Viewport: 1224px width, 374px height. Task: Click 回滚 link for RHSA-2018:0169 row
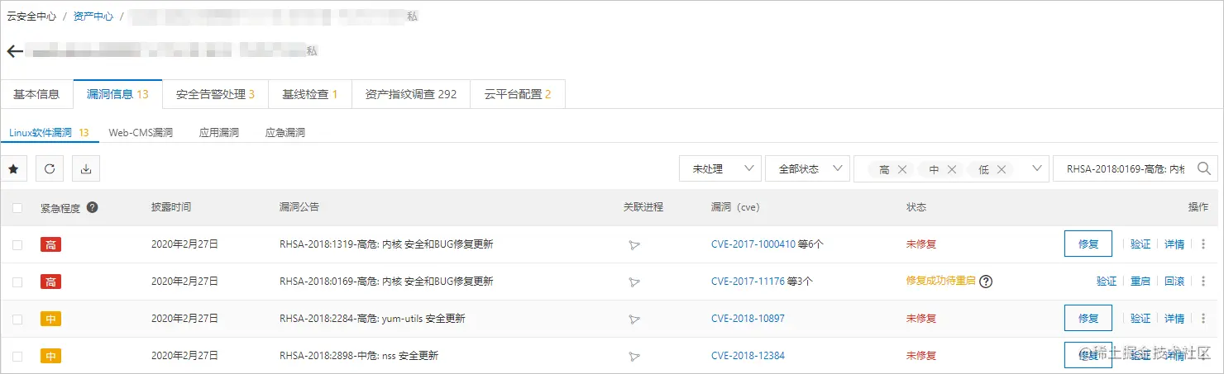1174,282
